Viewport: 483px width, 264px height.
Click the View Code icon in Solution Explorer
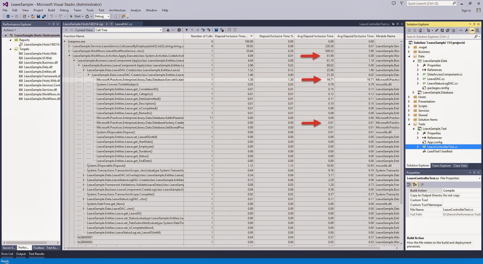(x=461, y=30)
